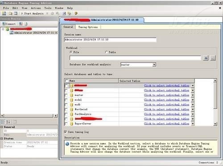The width and height of the screenshot is (223, 166).
Task: Open the Database for workload analysis dropdown
Action: point(154,65)
